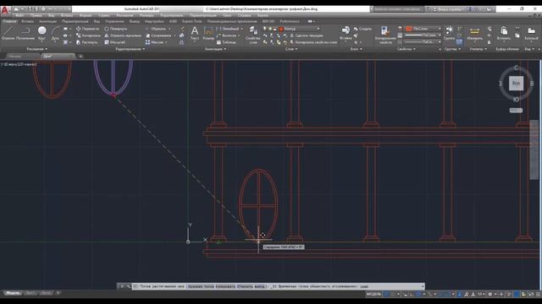Select the Текст (Text) tool
542x304 pixels.
point(195,34)
